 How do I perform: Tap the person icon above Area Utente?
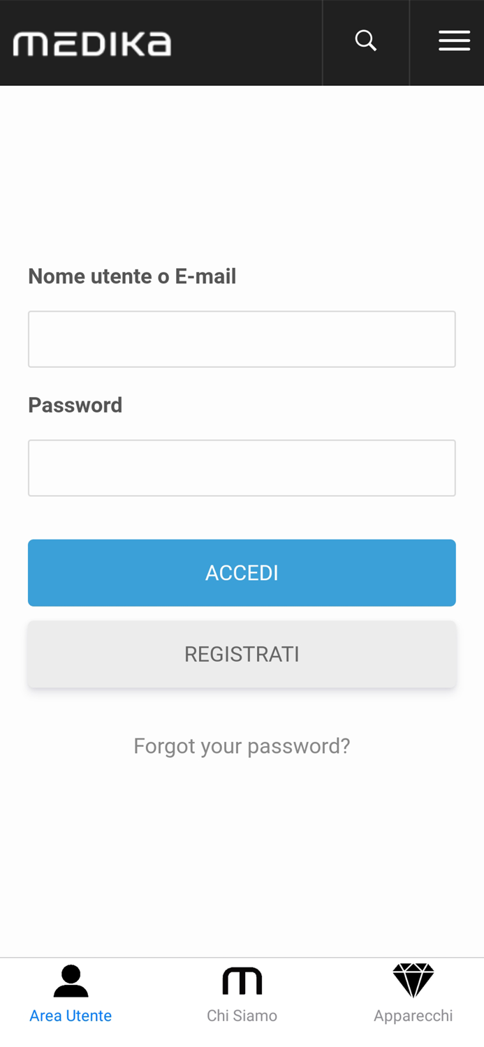tap(71, 981)
